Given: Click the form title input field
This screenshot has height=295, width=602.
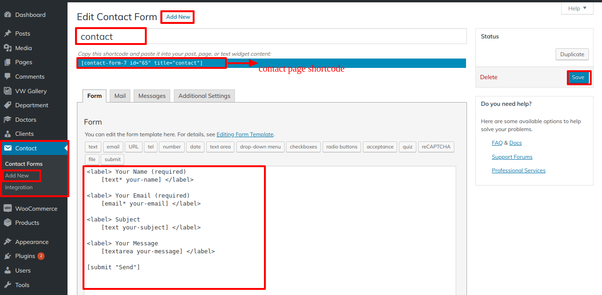Looking at the screenshot, I should pos(305,37).
